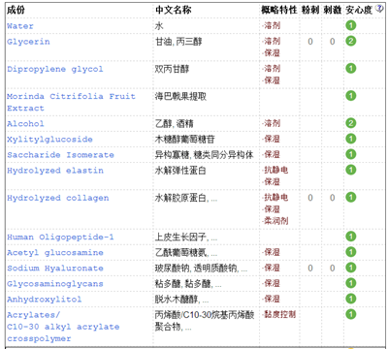The height and width of the screenshot is (349, 388).
Task: Open the Water ingredient link
Action: pyautogui.click(x=20, y=26)
